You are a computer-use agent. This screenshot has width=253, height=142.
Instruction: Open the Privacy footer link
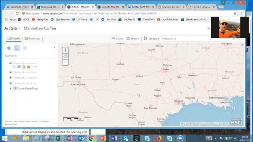point(34,121)
